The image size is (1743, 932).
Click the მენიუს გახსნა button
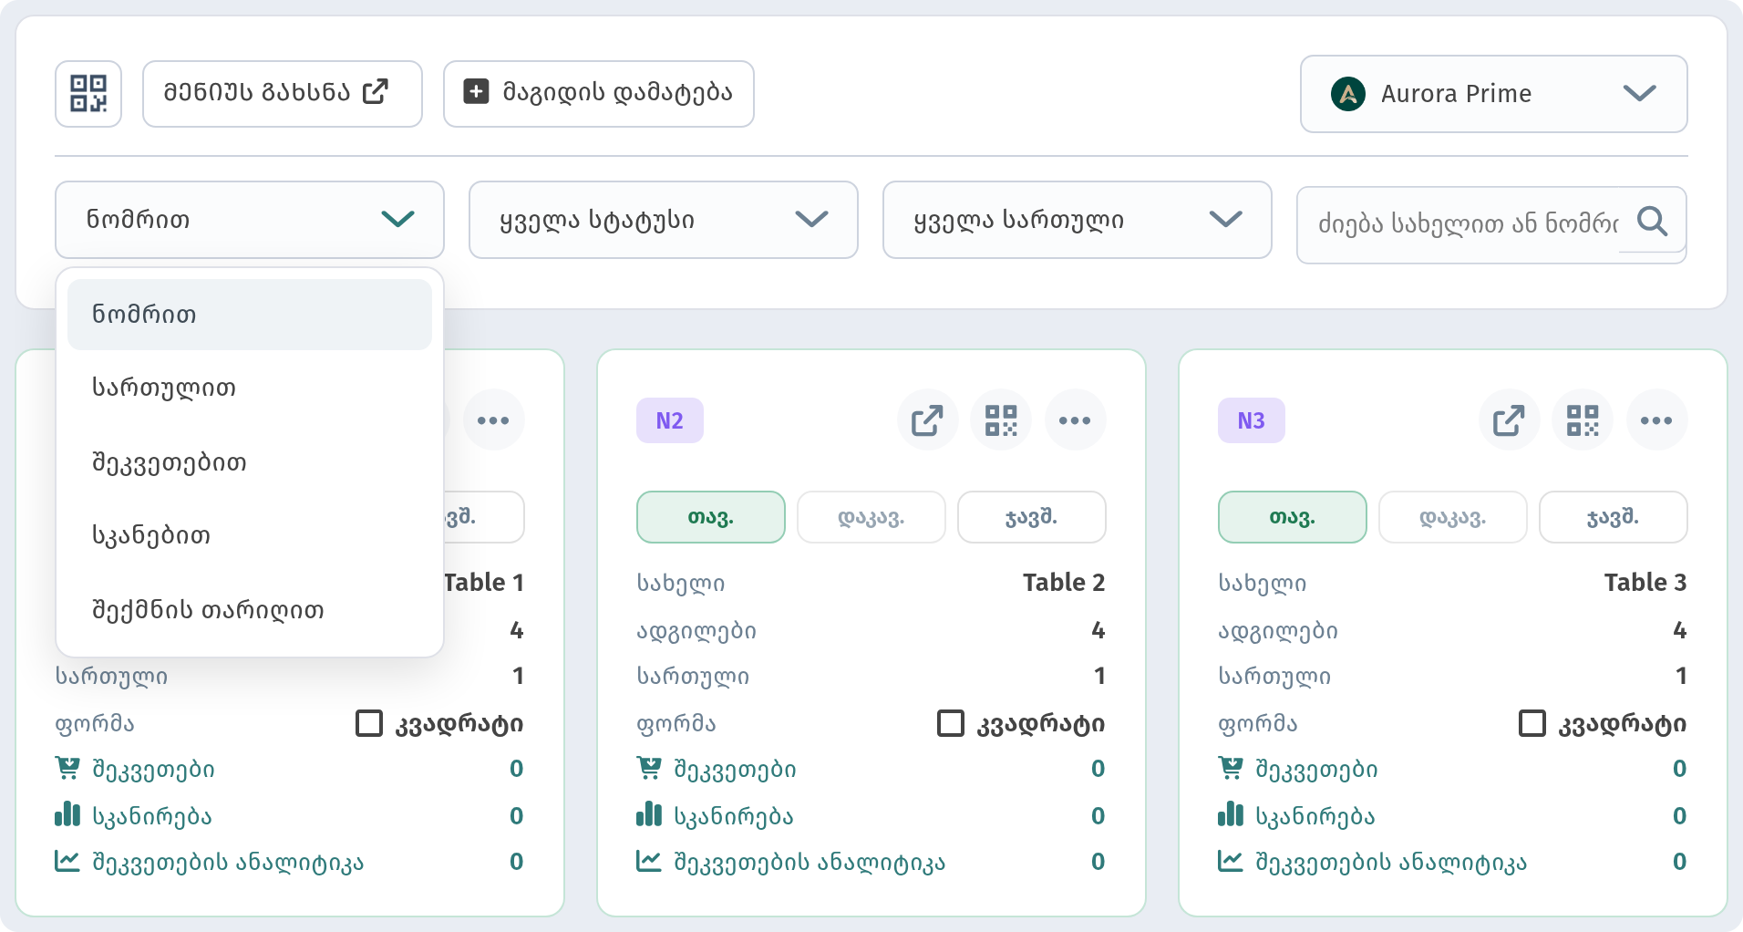pos(283,94)
